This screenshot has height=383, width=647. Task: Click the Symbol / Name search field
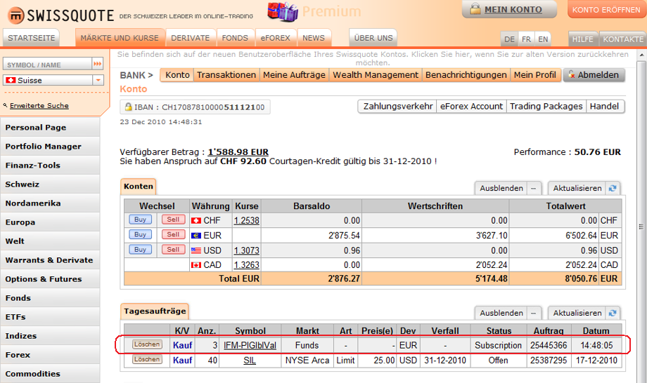pyautogui.click(x=47, y=64)
